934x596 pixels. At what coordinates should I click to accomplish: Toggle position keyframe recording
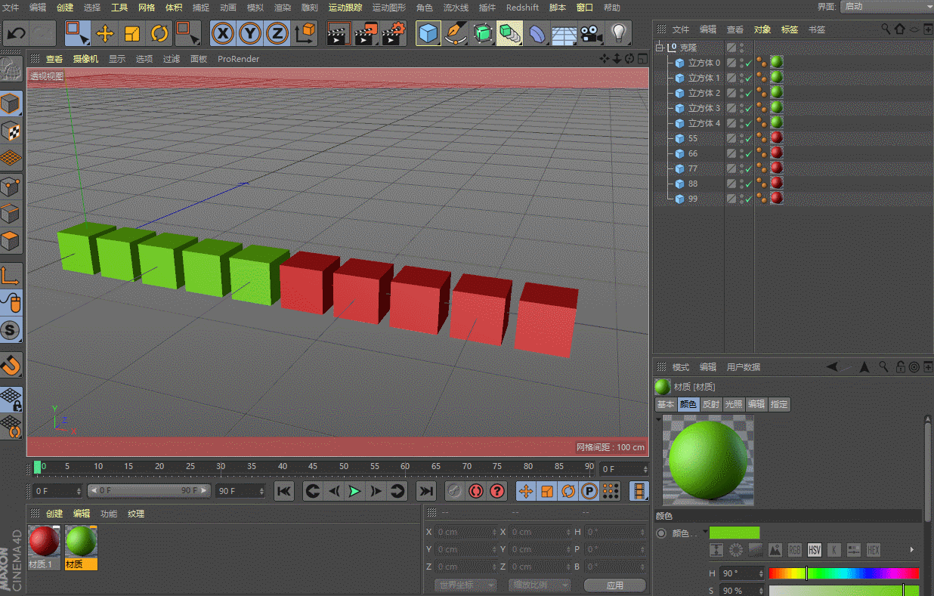tap(527, 491)
